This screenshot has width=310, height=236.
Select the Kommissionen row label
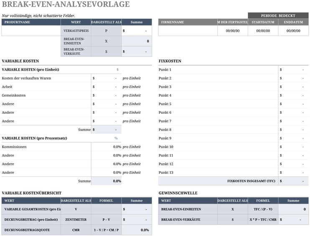pos(14,147)
